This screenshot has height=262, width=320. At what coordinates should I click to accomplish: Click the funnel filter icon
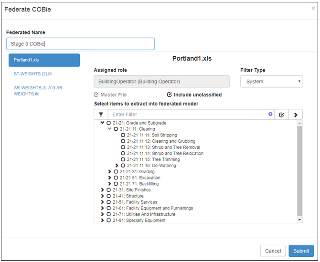click(101, 115)
